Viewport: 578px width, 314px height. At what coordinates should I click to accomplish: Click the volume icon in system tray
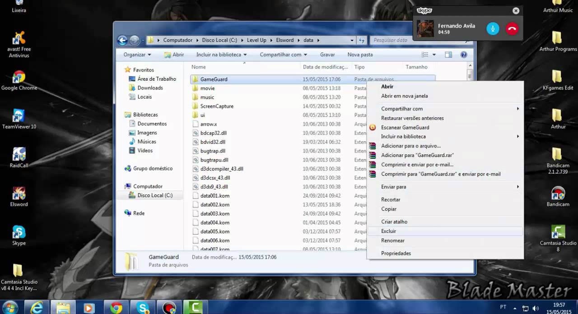pos(536,307)
